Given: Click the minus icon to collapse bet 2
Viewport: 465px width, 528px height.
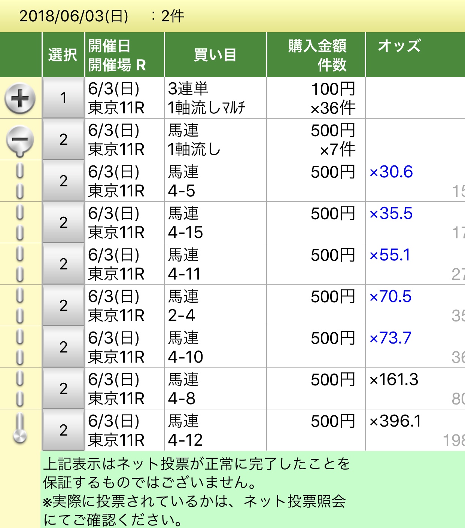Looking at the screenshot, I should (x=20, y=139).
